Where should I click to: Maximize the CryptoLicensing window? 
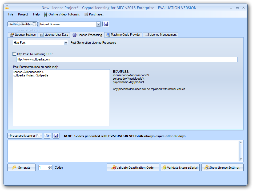coord(237,8)
